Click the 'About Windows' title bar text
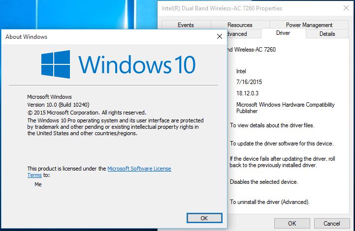 tap(27, 37)
